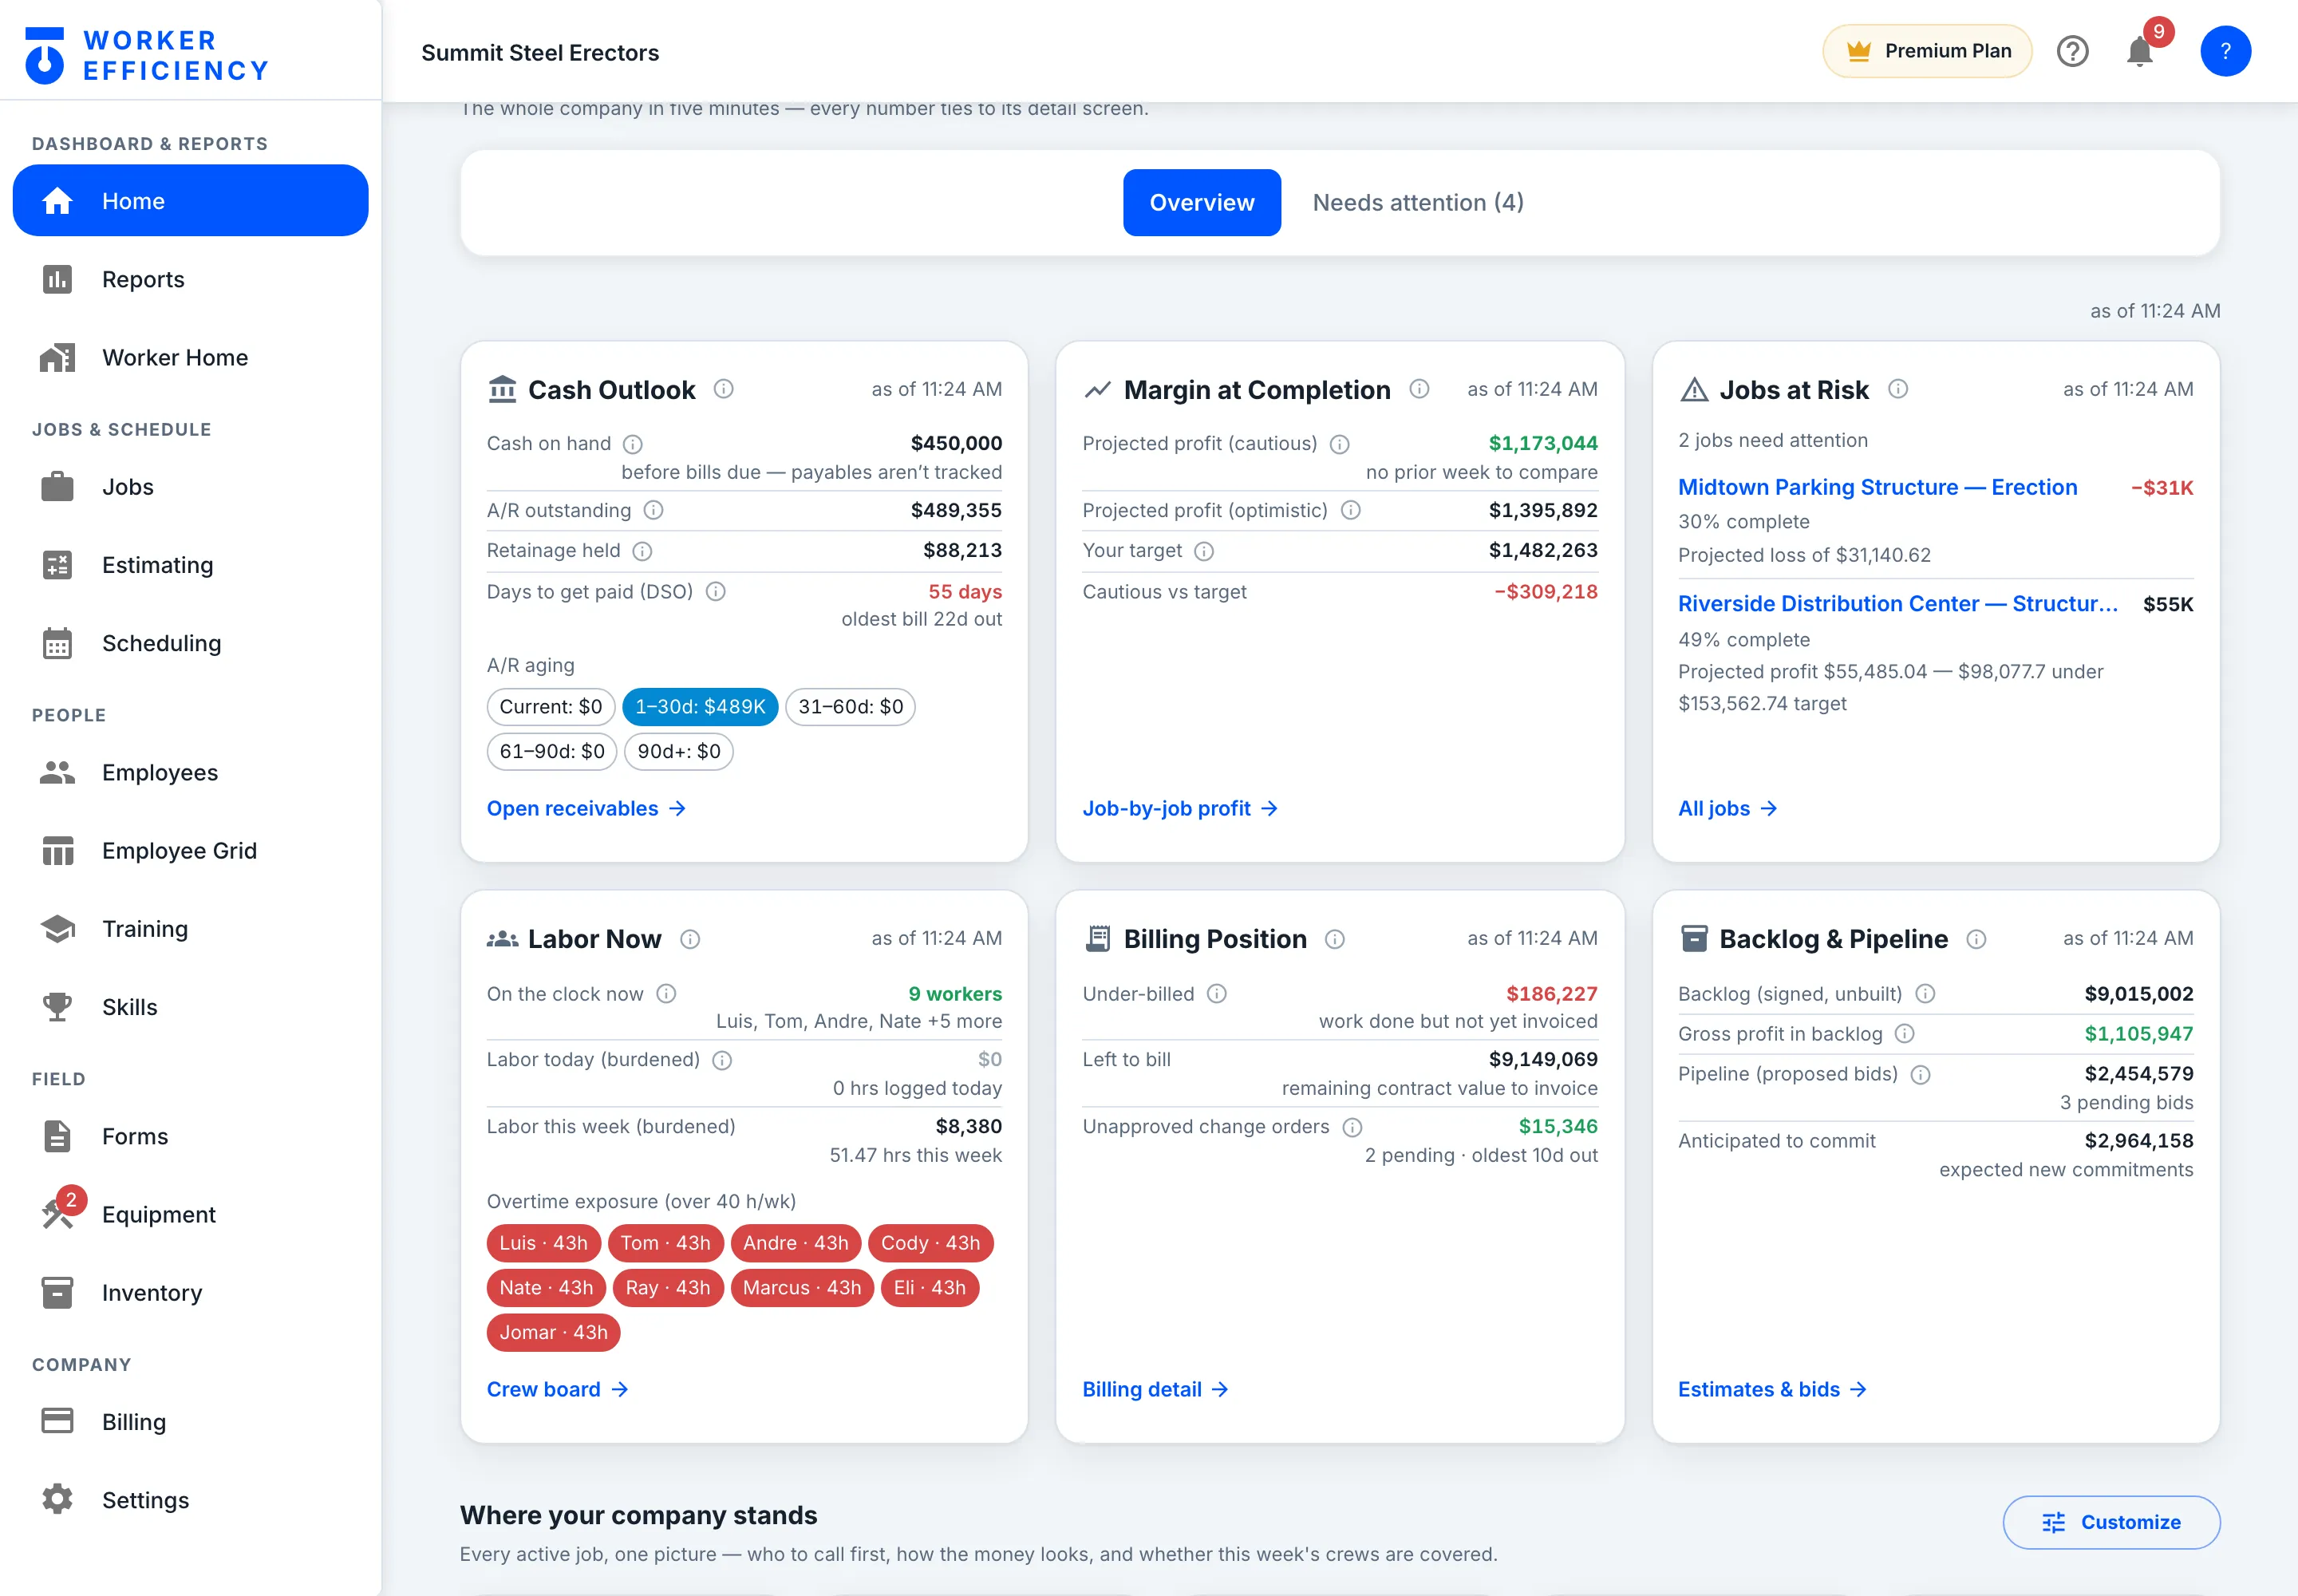The width and height of the screenshot is (2298, 1596).
Task: Click the Customize button
Action: point(2111,1522)
